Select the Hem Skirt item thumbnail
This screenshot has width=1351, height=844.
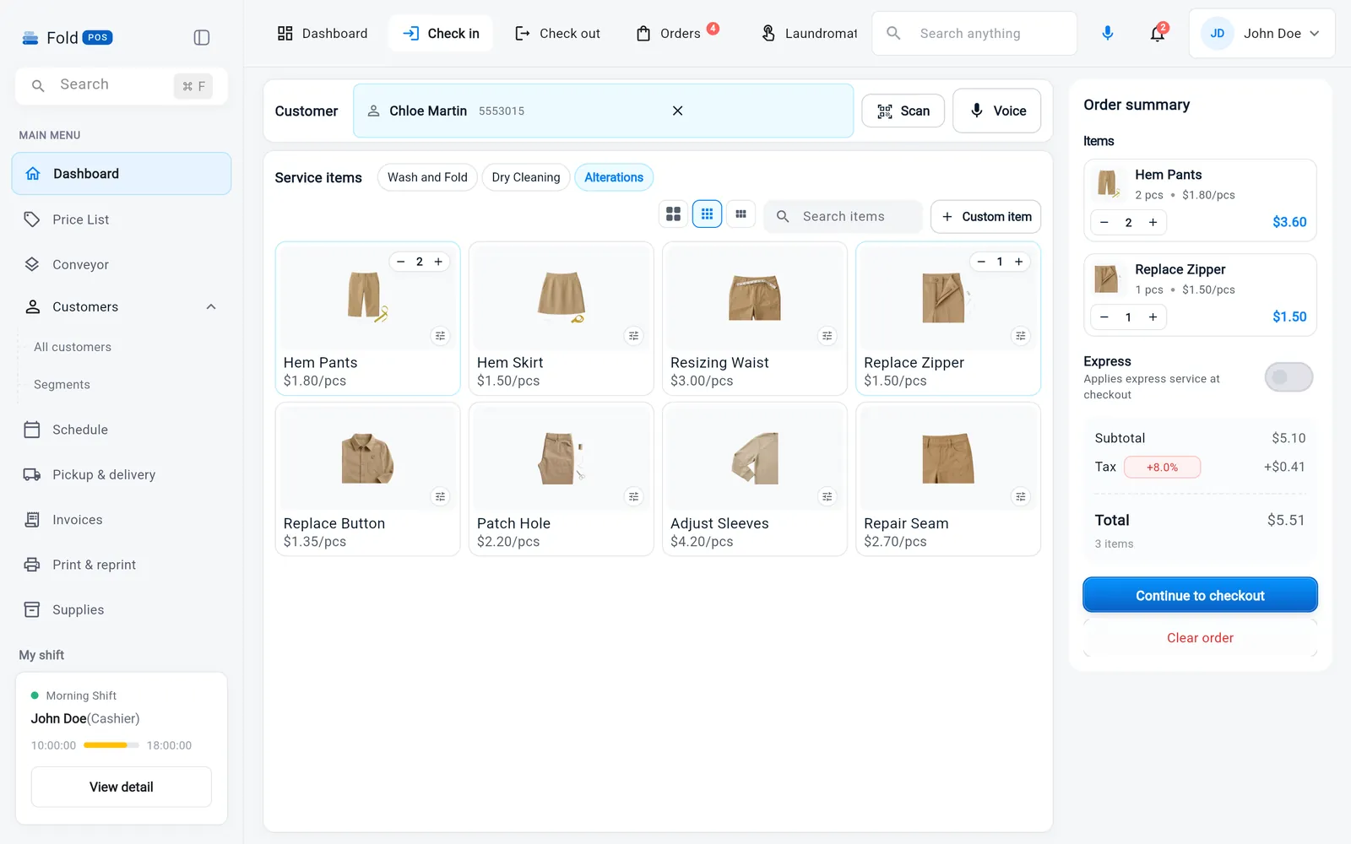click(x=562, y=297)
